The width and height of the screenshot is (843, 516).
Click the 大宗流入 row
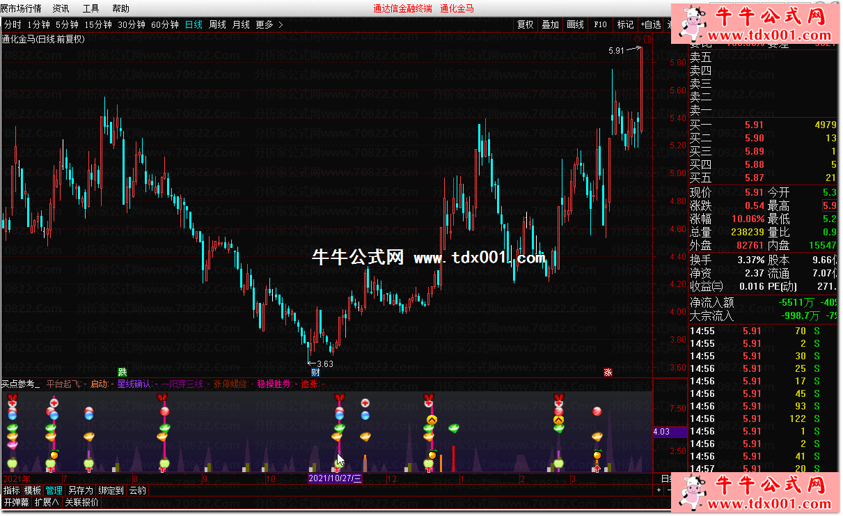pos(763,316)
